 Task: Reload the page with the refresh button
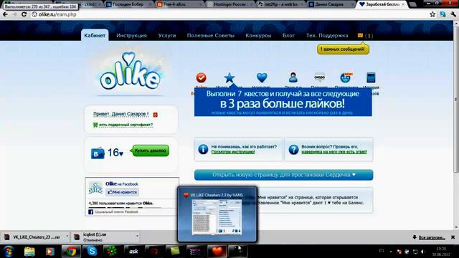pos(24,14)
